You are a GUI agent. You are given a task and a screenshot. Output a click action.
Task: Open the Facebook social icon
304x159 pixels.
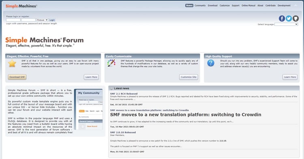282,18
